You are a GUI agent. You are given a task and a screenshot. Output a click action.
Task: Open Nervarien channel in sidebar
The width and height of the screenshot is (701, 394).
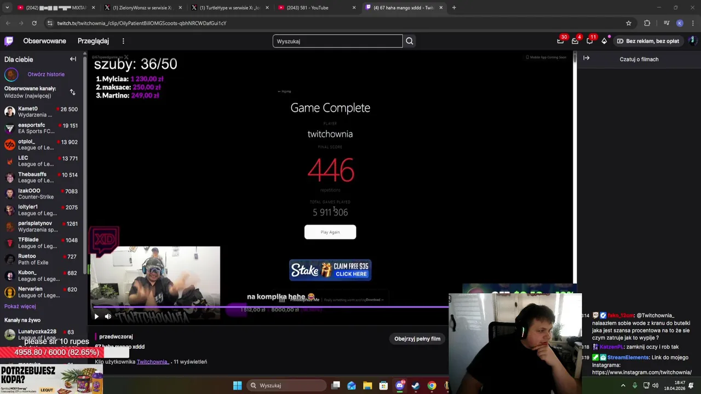coord(41,292)
